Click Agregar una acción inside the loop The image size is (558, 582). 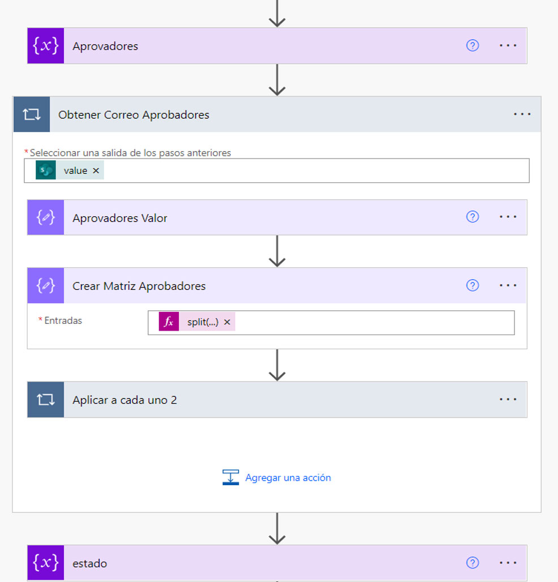point(287,477)
